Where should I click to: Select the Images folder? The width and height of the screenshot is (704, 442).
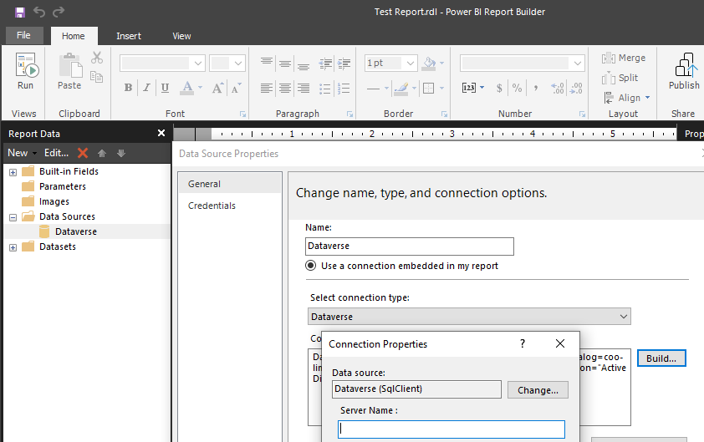click(54, 201)
